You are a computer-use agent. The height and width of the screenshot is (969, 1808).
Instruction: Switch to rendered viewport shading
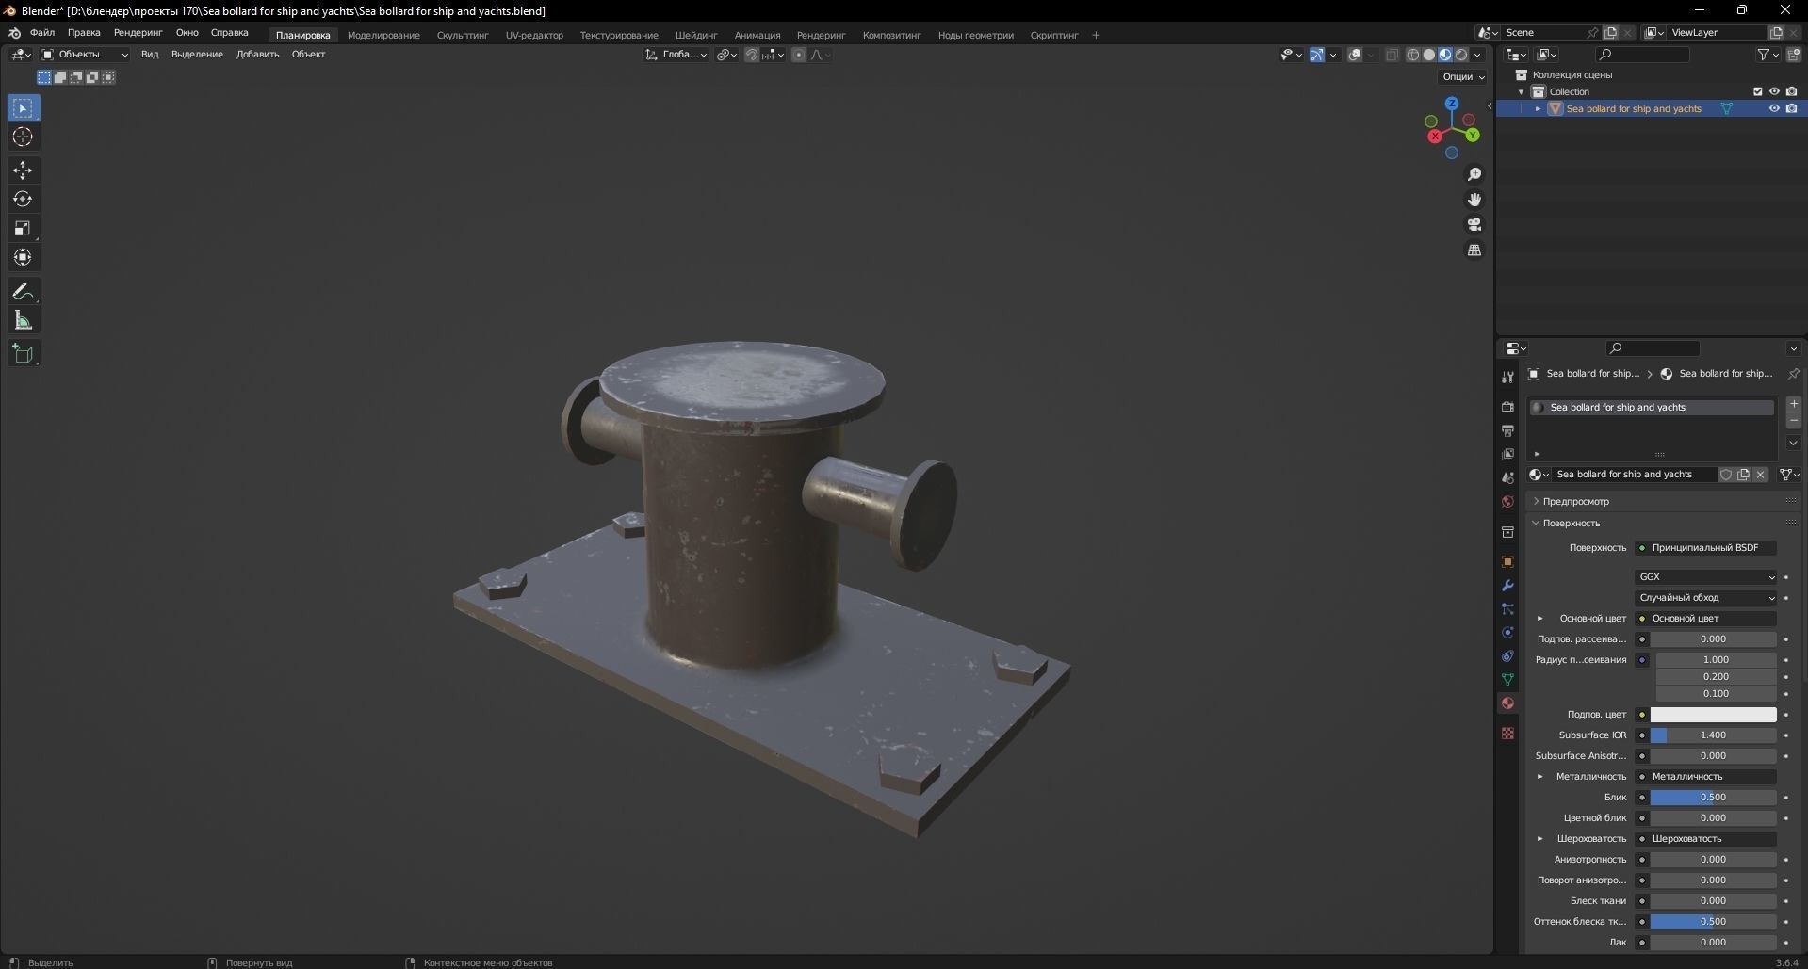(x=1461, y=55)
